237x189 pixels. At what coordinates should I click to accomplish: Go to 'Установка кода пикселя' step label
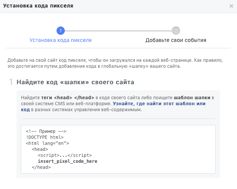point(61,40)
